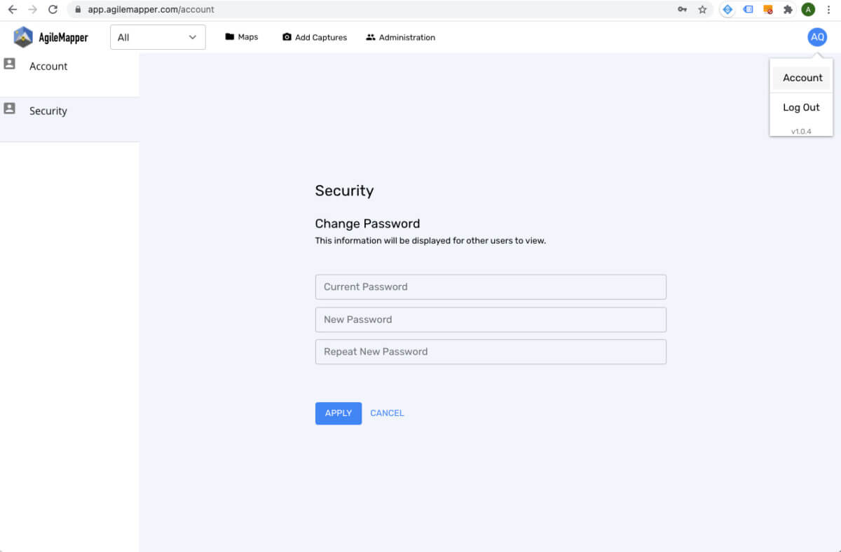Click the Maps folder icon
The height and width of the screenshot is (552, 841).
point(229,37)
